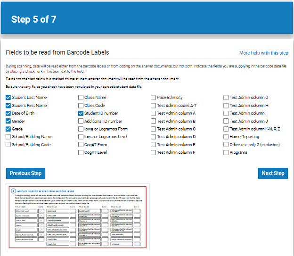Uncheck the Student Last Name checkbox

point(8,98)
